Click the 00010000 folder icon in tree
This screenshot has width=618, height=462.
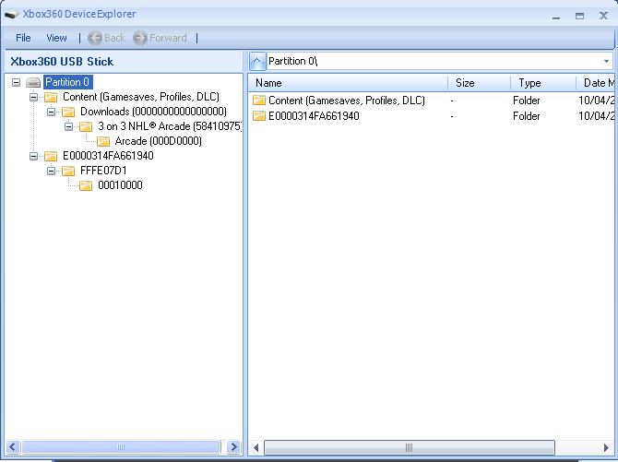86,185
